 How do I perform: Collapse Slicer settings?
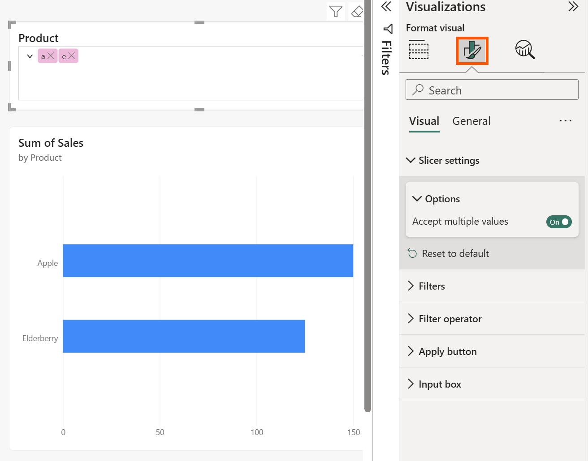411,160
